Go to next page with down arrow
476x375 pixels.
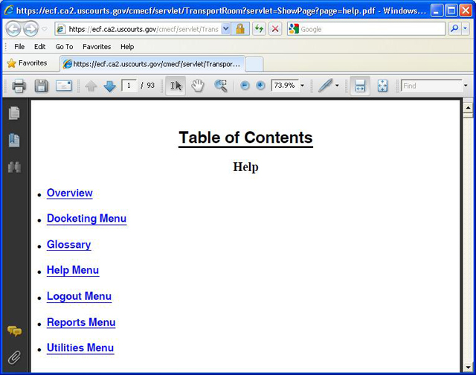109,86
